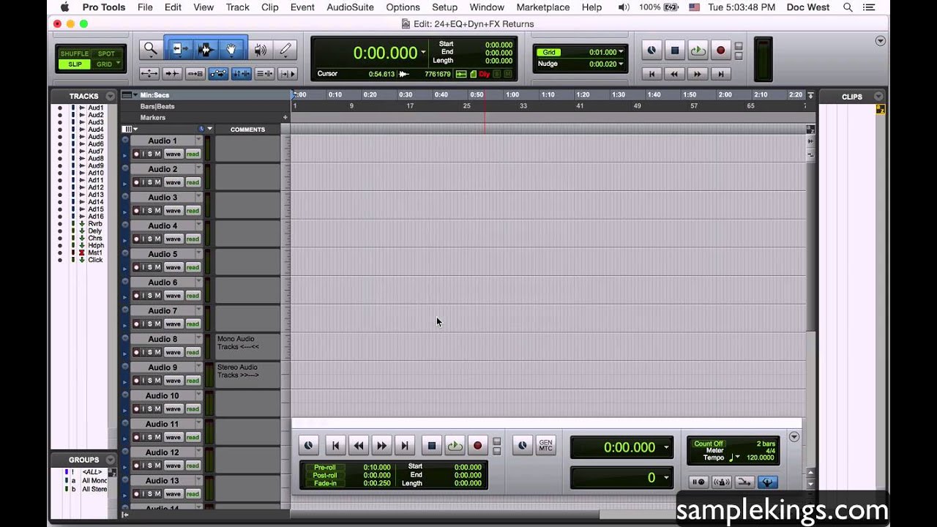This screenshot has height=527, width=937.
Task: Click Fast Forward in the Edit toolbar transport
Action: (697, 74)
